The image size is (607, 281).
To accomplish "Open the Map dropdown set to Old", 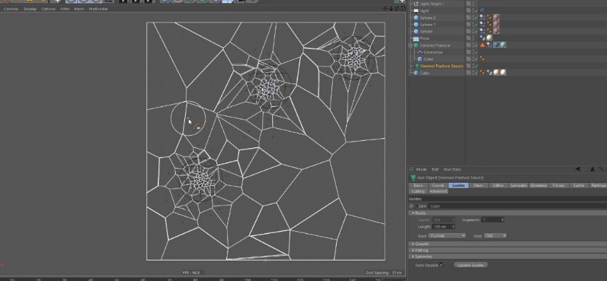I will (x=495, y=236).
